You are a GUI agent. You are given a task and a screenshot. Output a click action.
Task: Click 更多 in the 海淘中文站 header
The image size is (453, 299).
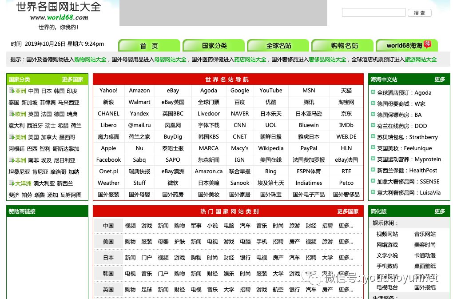440,80
